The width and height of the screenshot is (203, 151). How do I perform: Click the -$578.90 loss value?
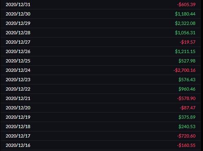186,98
